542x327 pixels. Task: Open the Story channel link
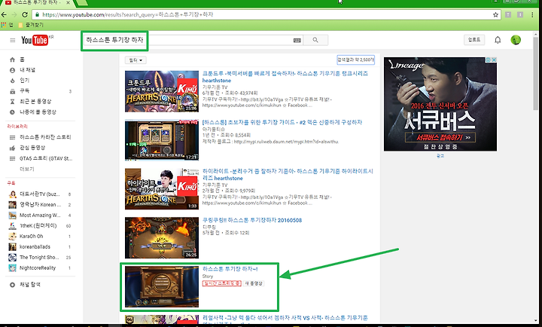coord(208,276)
